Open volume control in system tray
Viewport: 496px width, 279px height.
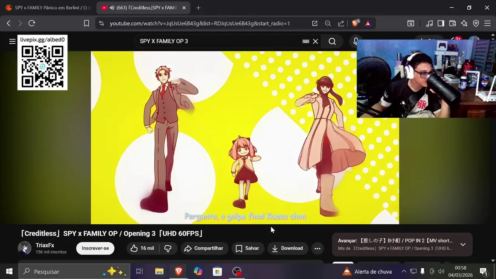pos(441,271)
